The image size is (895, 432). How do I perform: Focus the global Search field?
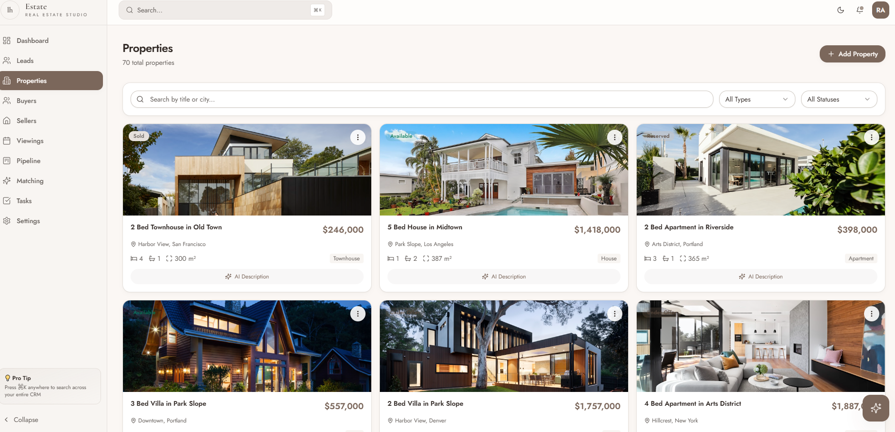(x=225, y=10)
